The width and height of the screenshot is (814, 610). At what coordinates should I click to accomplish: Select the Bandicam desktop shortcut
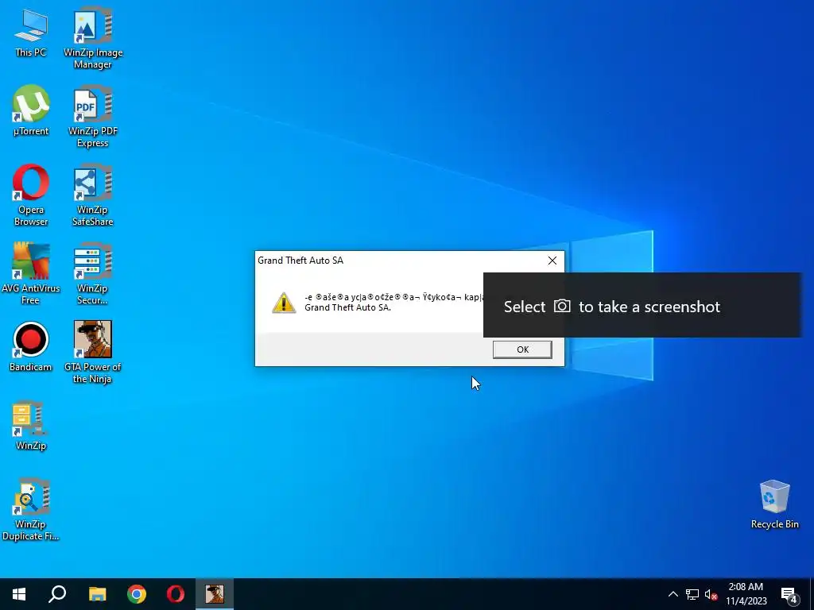pyautogui.click(x=31, y=347)
